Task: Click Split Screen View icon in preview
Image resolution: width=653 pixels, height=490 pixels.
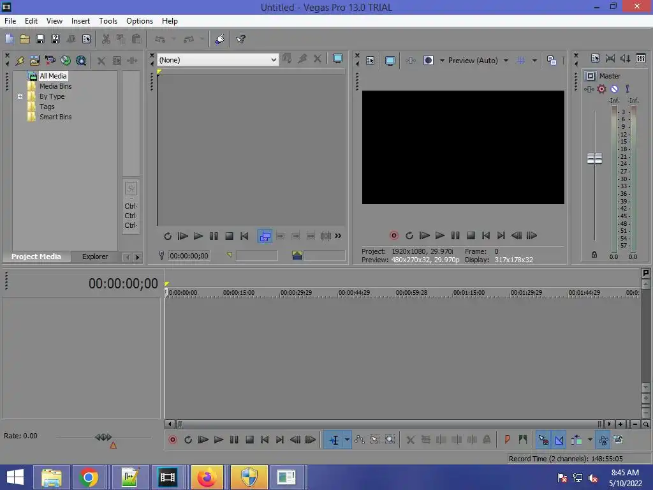Action: pos(428,61)
